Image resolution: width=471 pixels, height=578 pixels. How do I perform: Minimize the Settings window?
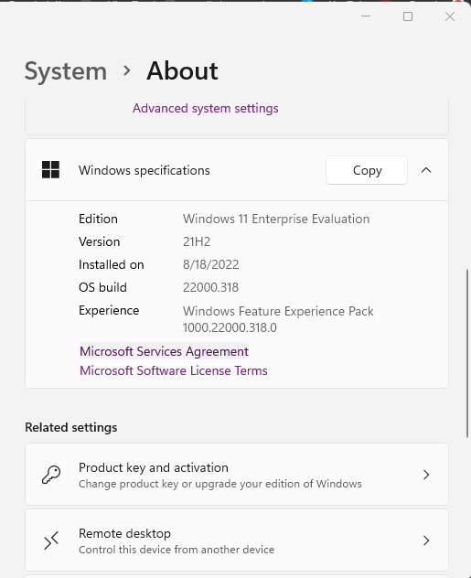tap(366, 16)
